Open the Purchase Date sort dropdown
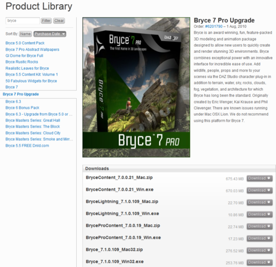The width and height of the screenshot is (276, 267). pyautogui.click(x=50, y=34)
